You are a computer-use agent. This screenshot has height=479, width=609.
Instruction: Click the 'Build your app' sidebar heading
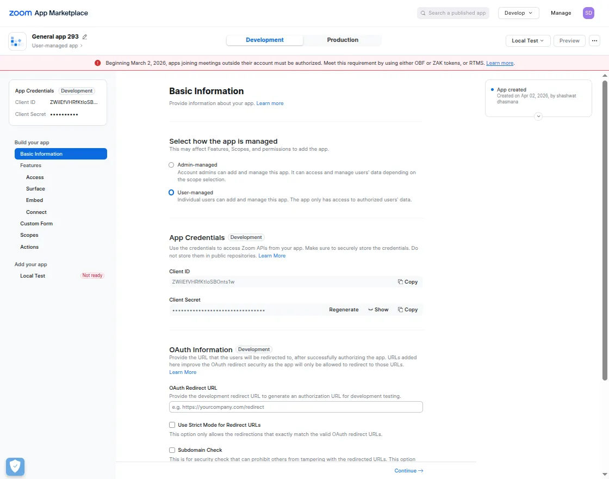32,143
